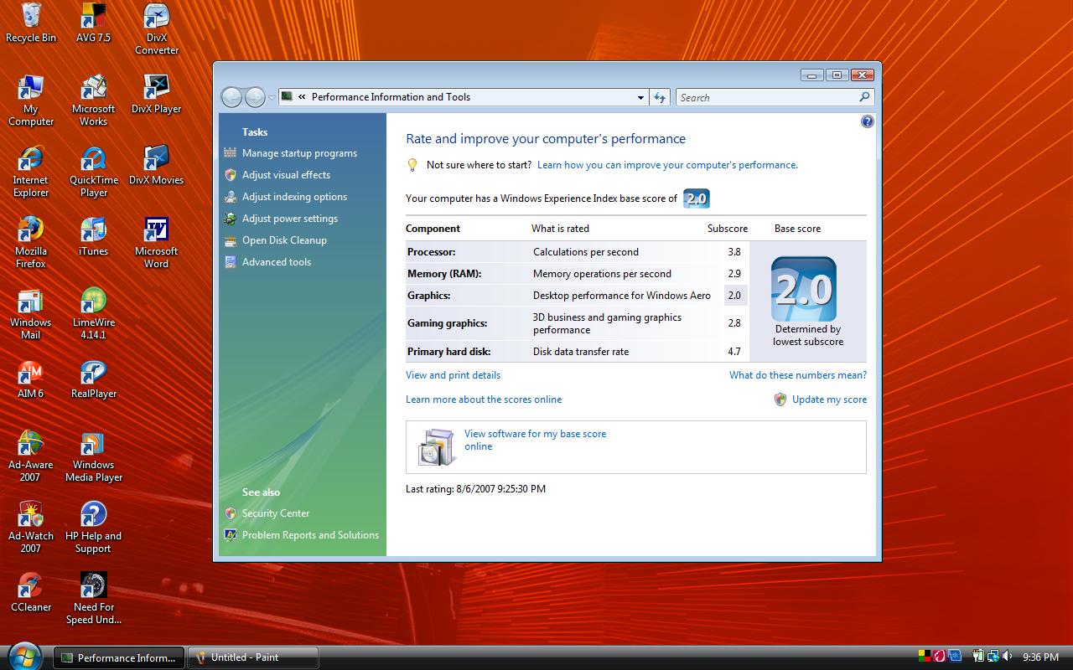The image size is (1073, 670).
Task: Launch RealPlayer from the desktop
Action: coord(93,379)
